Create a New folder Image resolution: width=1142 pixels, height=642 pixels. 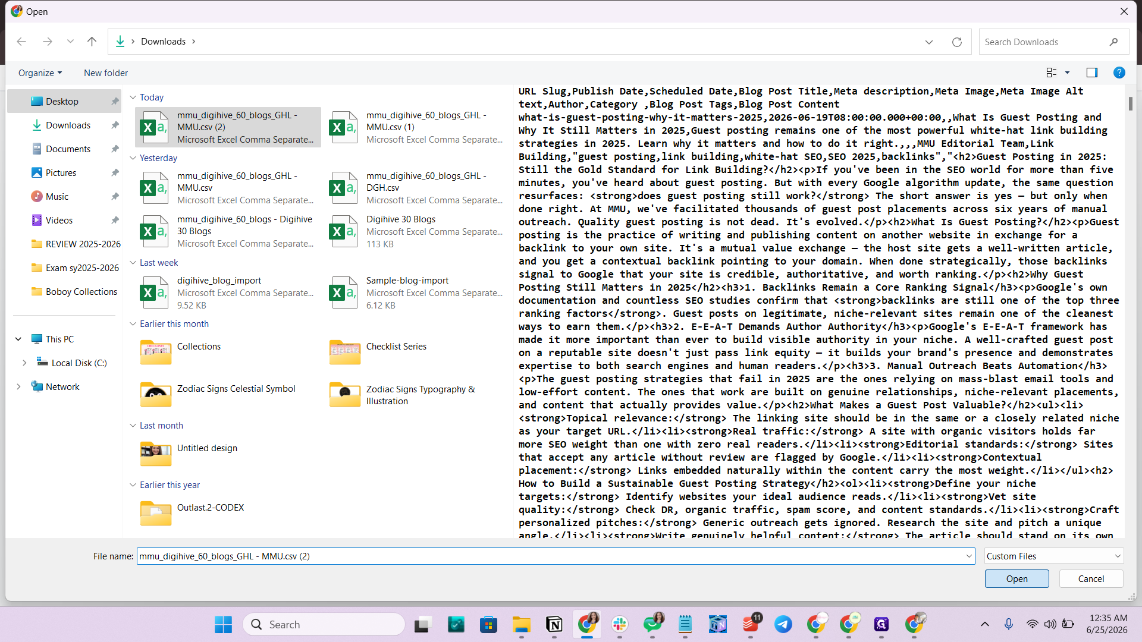point(106,73)
